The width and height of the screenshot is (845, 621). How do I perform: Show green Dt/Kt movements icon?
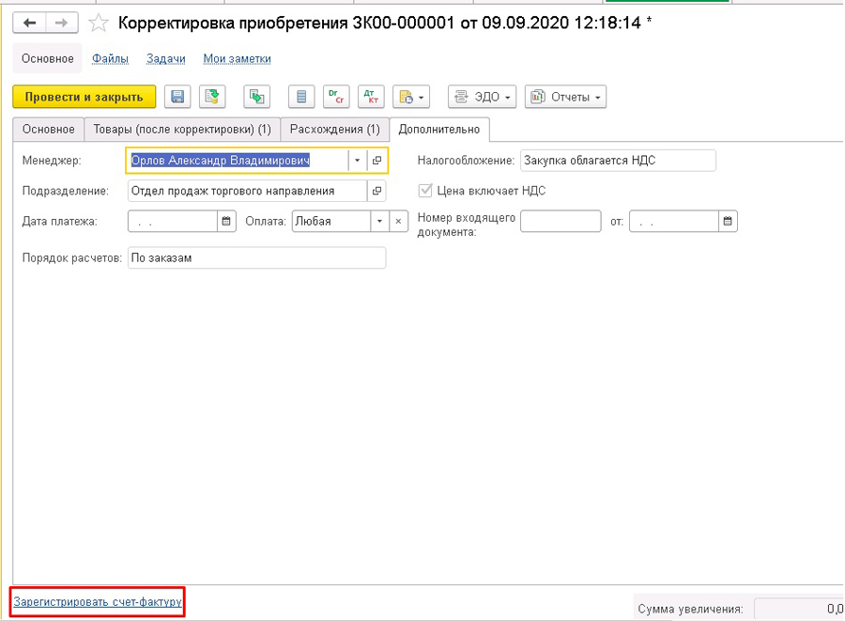click(x=335, y=97)
